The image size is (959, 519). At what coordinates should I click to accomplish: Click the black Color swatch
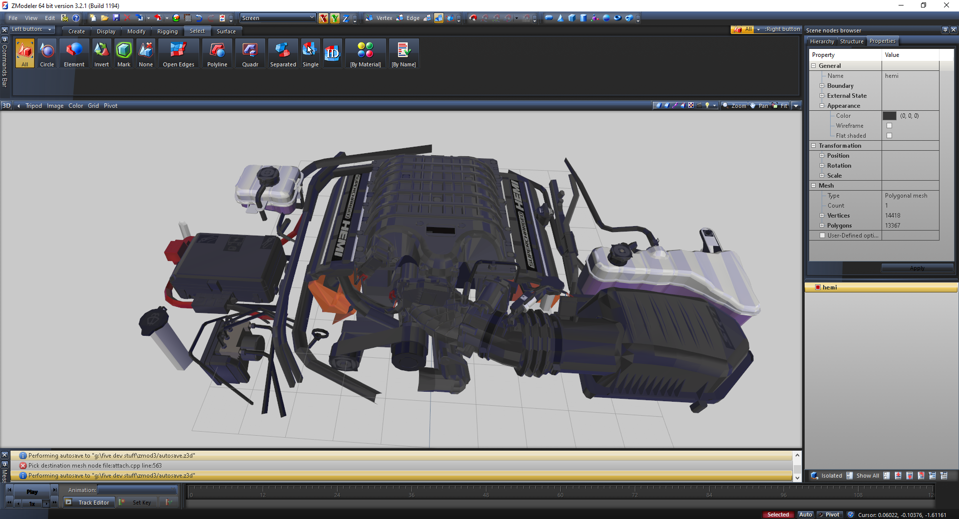pyautogui.click(x=890, y=116)
